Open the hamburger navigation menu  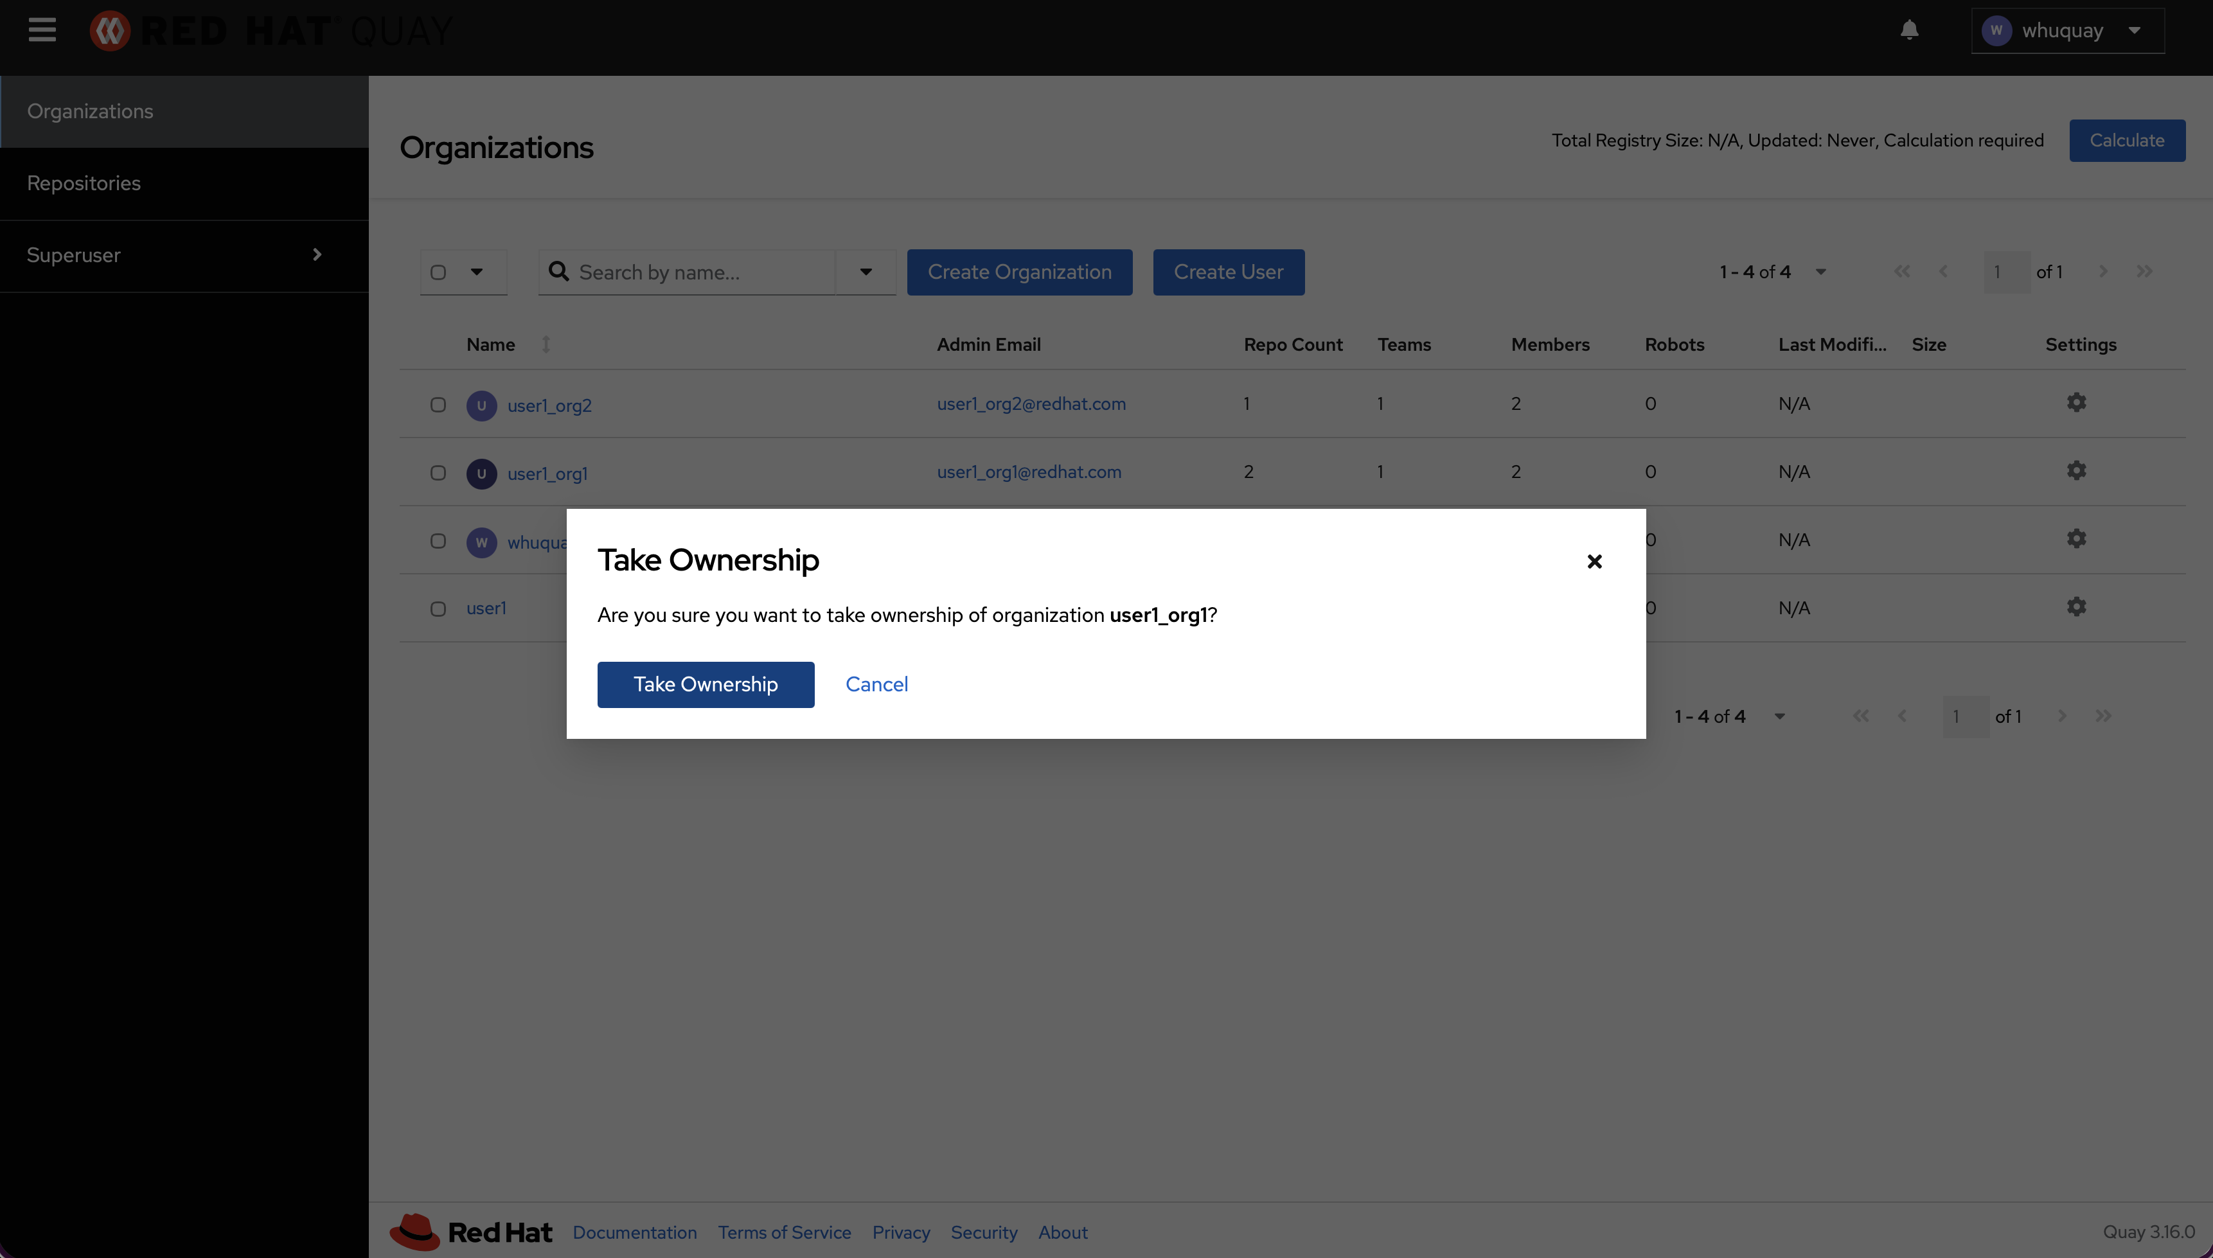pos(42,30)
